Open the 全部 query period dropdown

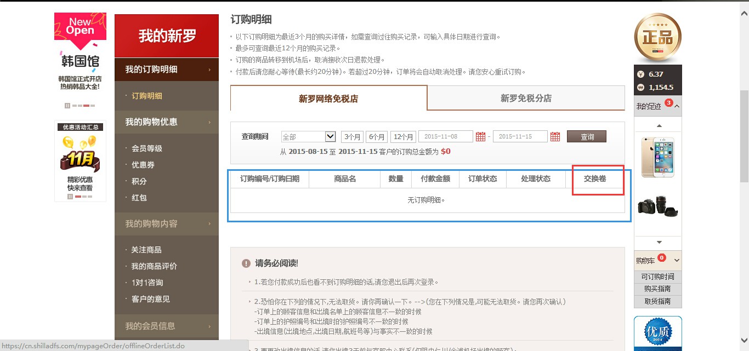point(308,136)
